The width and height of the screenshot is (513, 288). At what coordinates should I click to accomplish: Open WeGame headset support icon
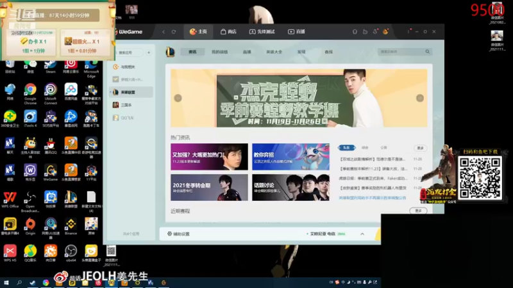pyautogui.click(x=355, y=31)
